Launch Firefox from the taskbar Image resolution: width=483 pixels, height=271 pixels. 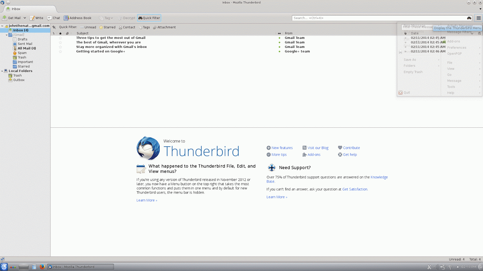pyautogui.click(x=42, y=267)
